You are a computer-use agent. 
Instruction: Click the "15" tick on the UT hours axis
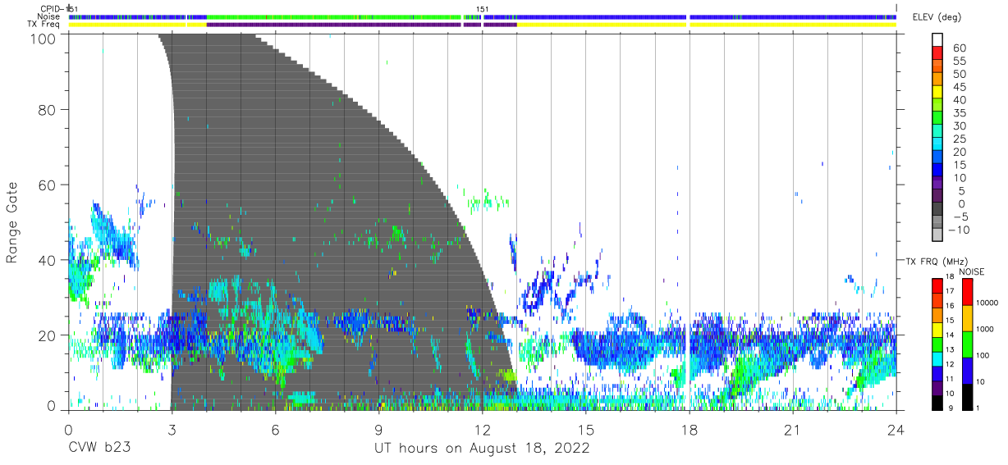pyautogui.click(x=585, y=430)
